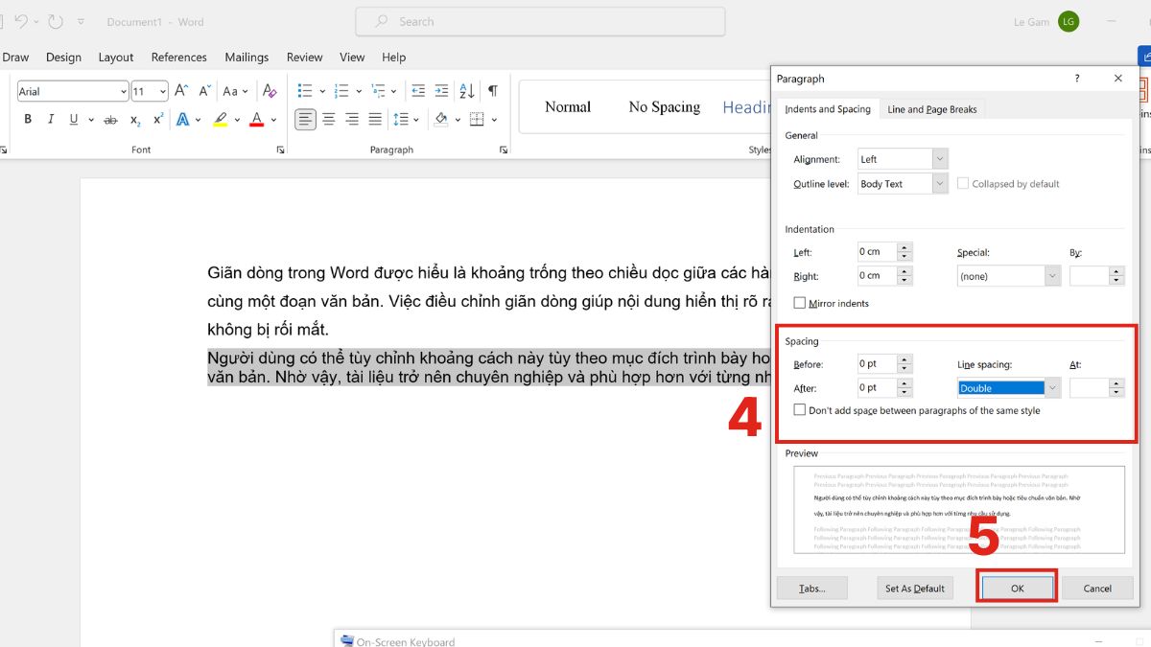
Task: Apply bullet list
Action: tap(305, 91)
